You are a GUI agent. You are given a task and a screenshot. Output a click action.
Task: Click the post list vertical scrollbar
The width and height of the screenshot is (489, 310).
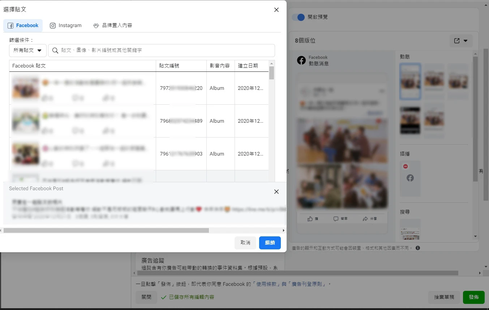tap(271, 73)
